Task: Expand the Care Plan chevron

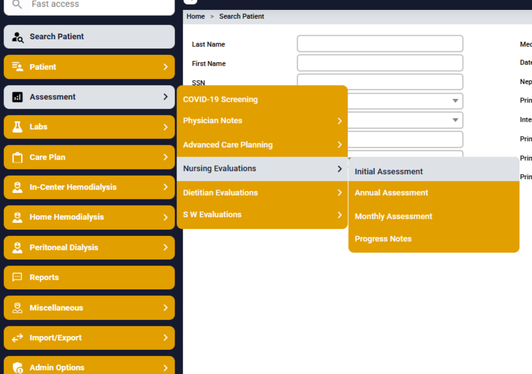Action: [166, 157]
